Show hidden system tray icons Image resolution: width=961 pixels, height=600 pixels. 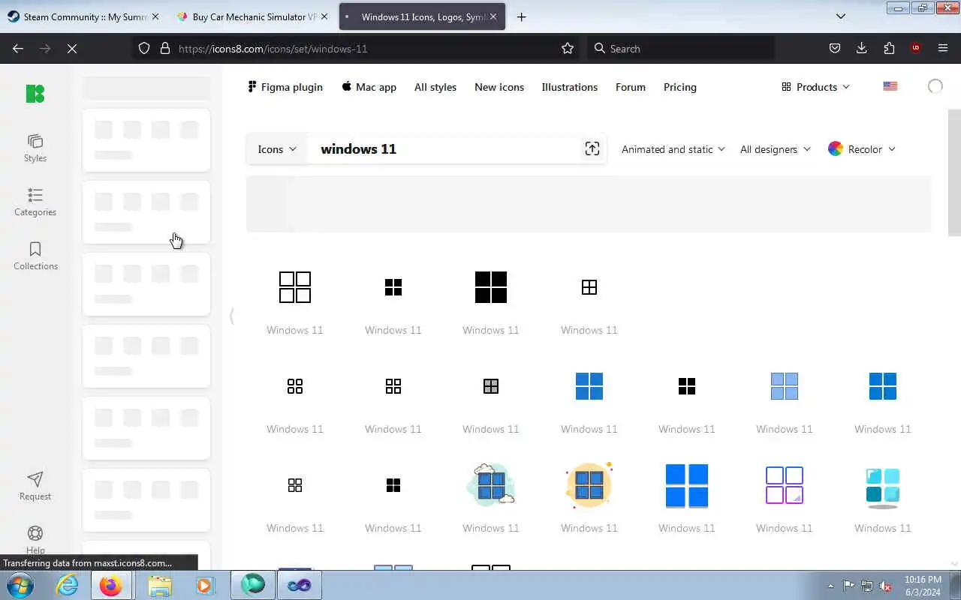pos(830,586)
